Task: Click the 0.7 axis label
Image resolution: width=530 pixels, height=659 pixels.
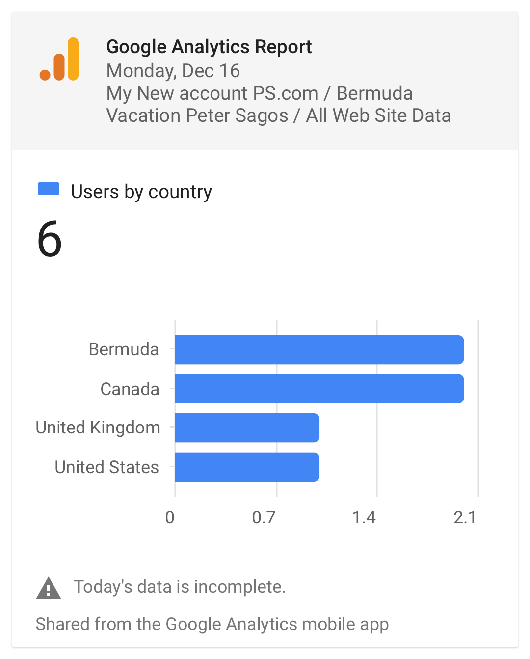Action: 264,517
